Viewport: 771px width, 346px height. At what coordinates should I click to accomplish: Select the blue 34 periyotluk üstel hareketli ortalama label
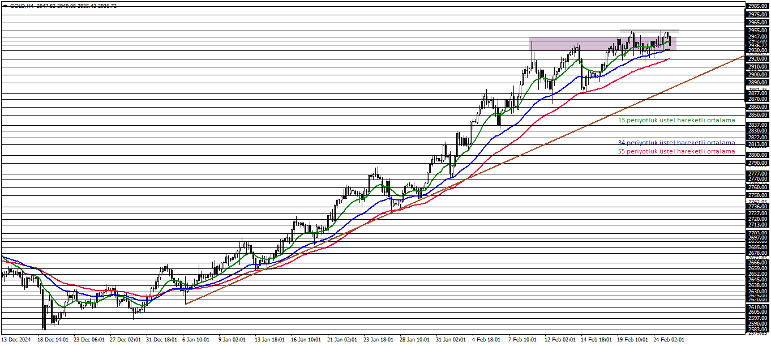tap(676, 143)
